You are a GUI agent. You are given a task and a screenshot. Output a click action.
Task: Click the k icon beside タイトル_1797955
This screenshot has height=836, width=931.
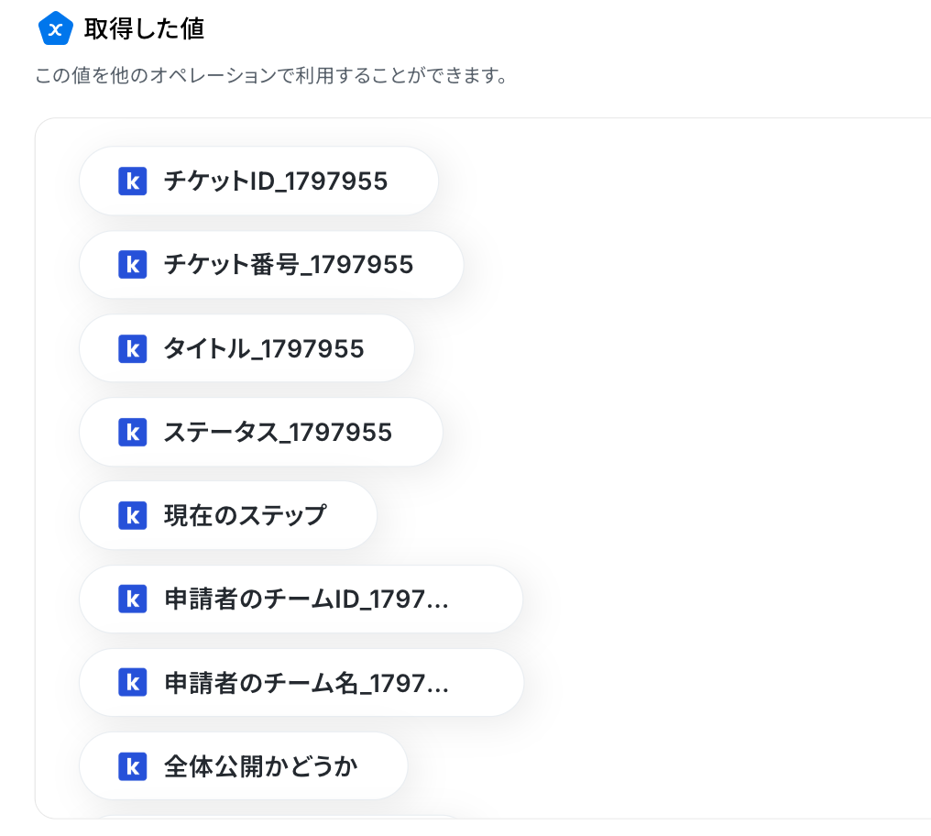click(132, 348)
